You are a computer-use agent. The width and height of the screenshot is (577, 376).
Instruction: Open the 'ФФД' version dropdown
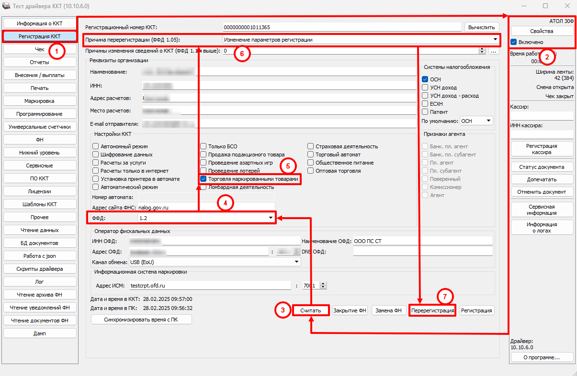[x=271, y=218]
